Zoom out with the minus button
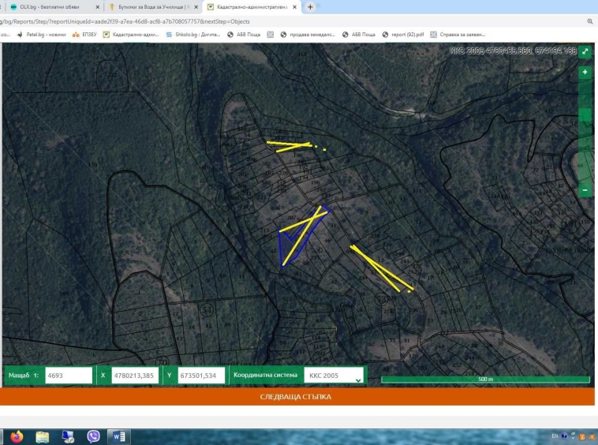 (x=585, y=190)
